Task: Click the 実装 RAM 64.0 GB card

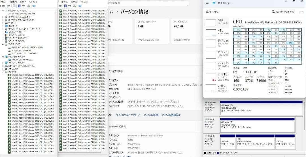Action: point(187,31)
